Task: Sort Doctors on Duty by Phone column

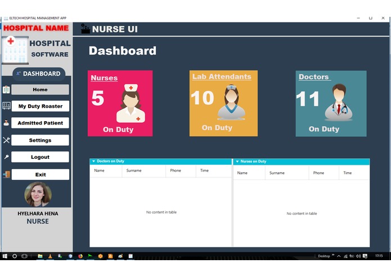Action: [181, 170]
